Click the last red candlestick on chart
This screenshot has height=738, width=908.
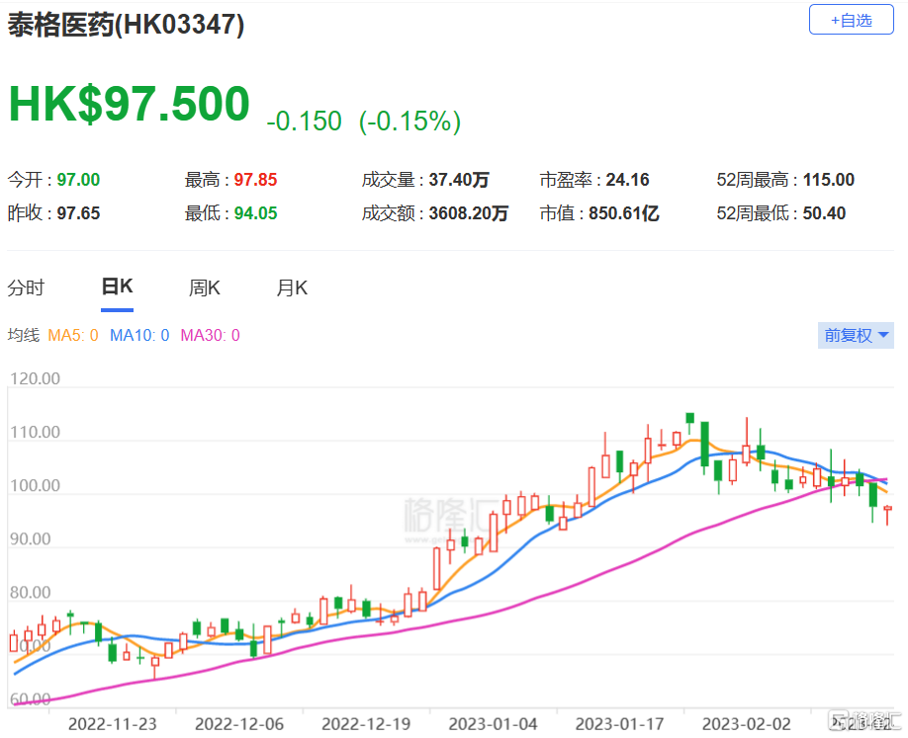888,514
